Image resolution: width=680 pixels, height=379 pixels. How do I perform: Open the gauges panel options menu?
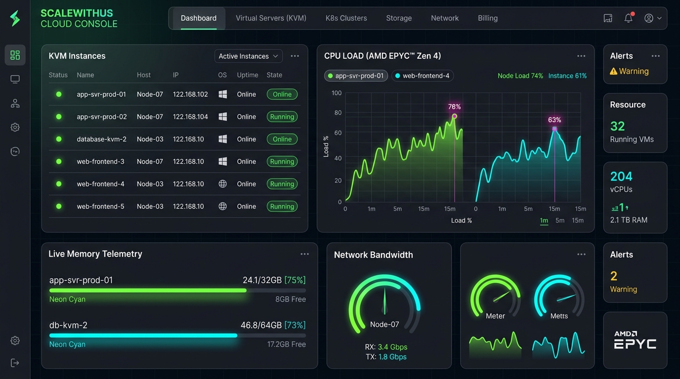point(581,254)
